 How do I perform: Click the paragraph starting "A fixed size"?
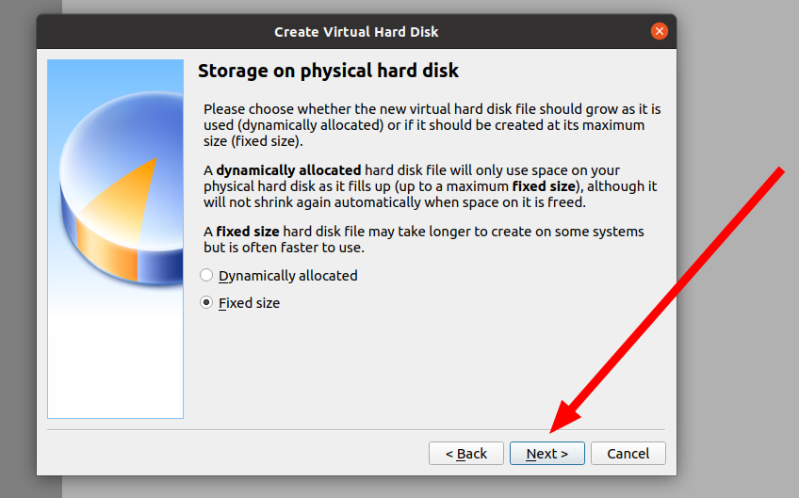[x=424, y=239]
